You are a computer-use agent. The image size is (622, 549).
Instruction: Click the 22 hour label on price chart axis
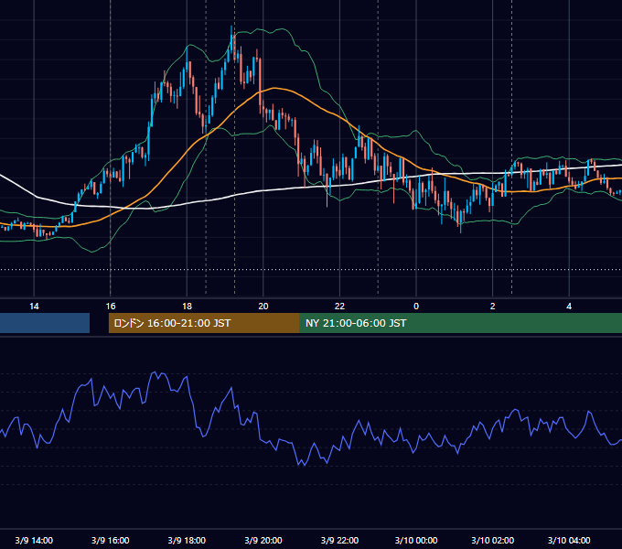(339, 307)
